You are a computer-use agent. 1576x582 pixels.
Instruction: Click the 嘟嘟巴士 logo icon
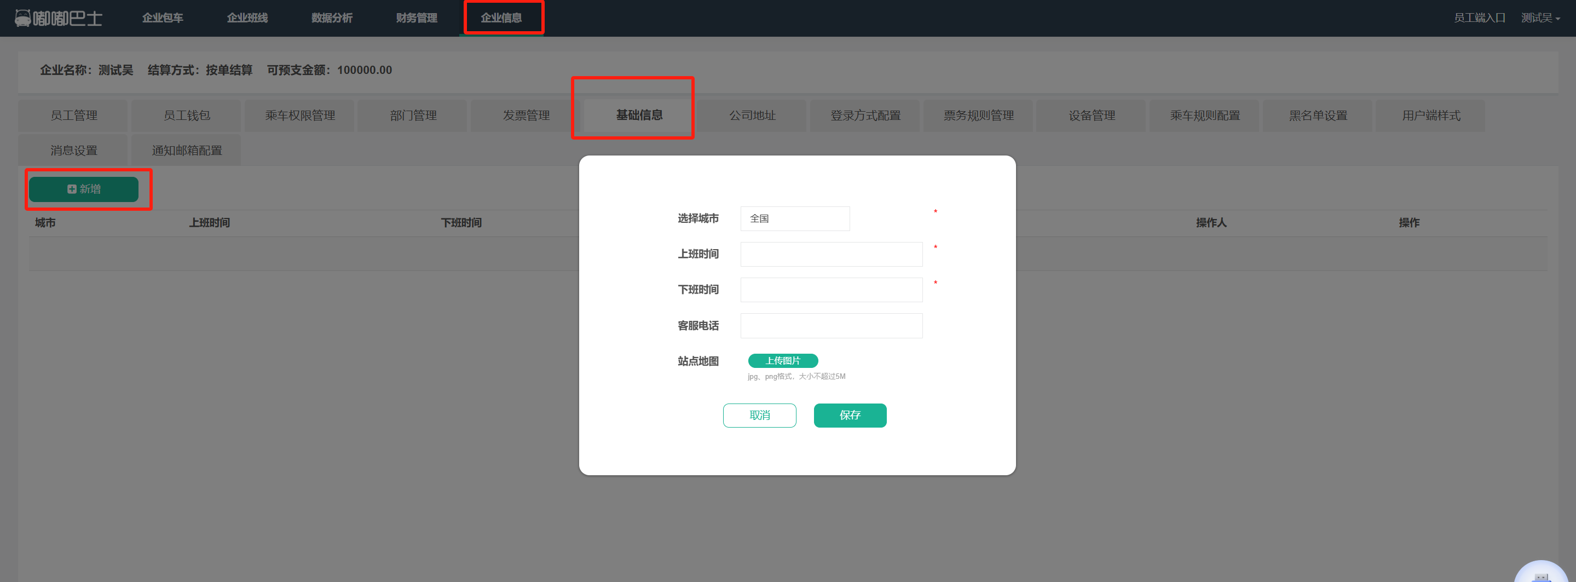pyautogui.click(x=23, y=18)
